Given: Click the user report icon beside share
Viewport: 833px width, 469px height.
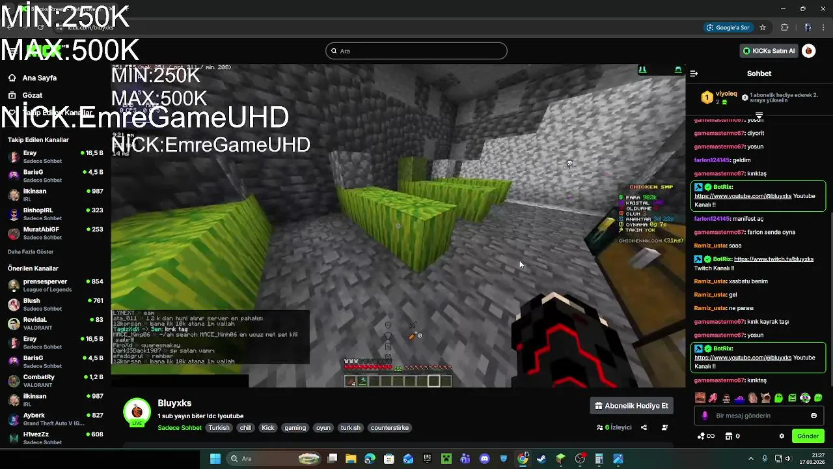Looking at the screenshot, I should pyautogui.click(x=664, y=427).
